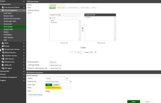The image size is (161, 103).
Task: Click the highlighted RADIUS Value field
Action: 58,88
